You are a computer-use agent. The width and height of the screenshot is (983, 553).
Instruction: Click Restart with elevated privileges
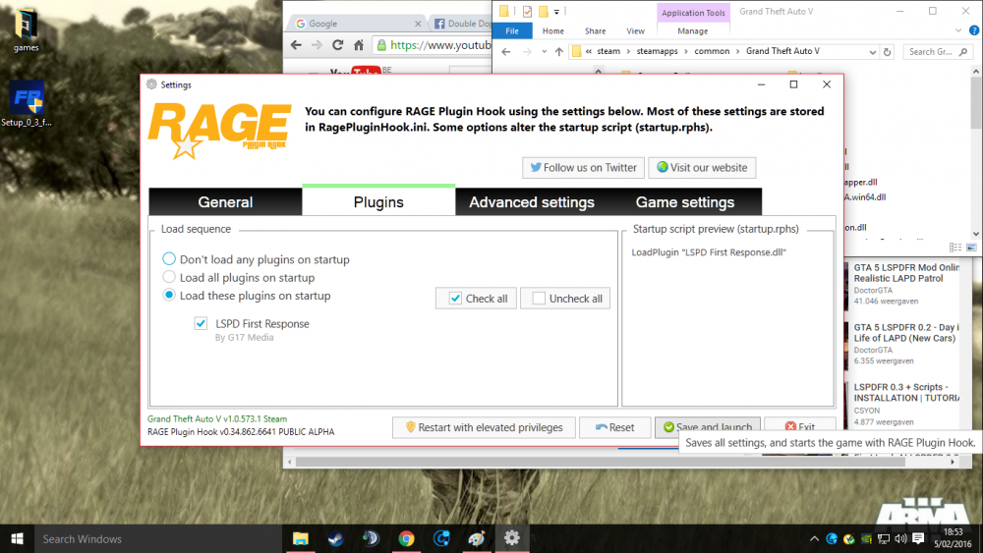tap(484, 427)
